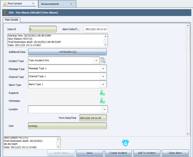This screenshot has width=193, height=157.
Task: Click the Create Incident button
Action: [x=118, y=153]
